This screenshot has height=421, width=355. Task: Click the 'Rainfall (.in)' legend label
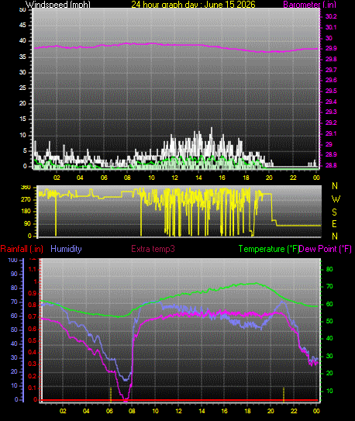tap(22, 249)
